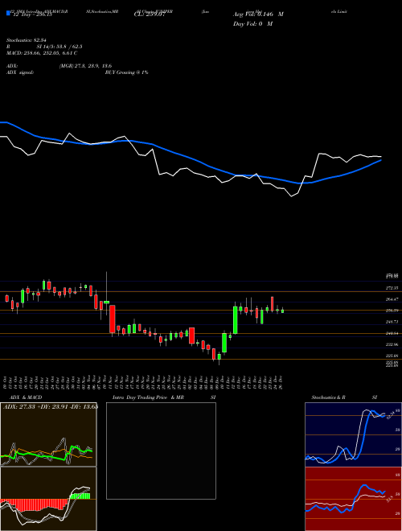The width and height of the screenshot is (402, 531).
Task: Click the 'BUY Growing @ 1%' signal text
Action: click(x=126, y=72)
